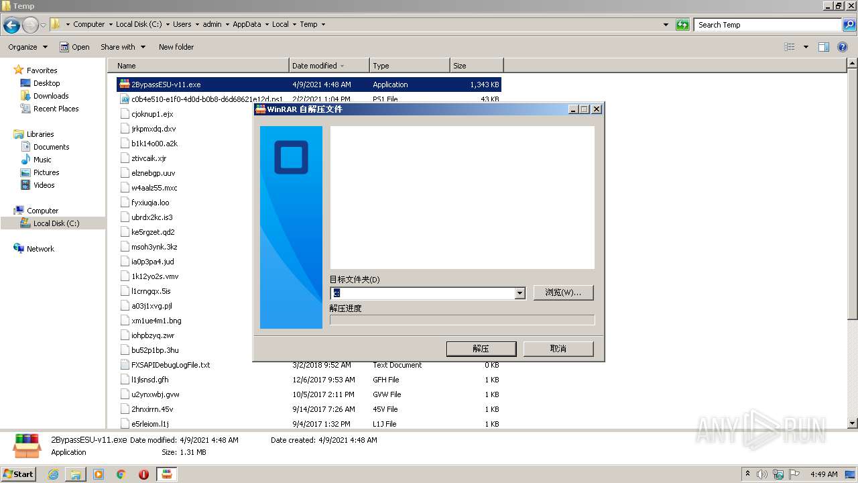
Task: Click the refresh icon beside address bar
Action: pos(682,25)
